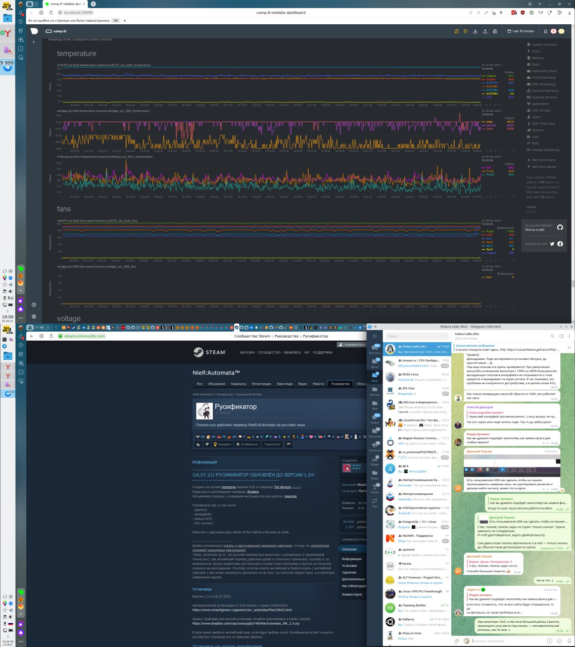Open 'Новые' folder in Telegram sidebar
This screenshot has width=575, height=647.
coord(374,419)
